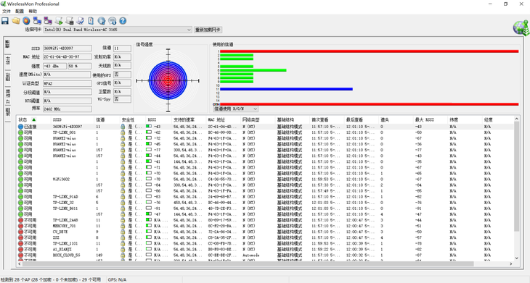Click the lock icon in WiFi3602 row
The height and width of the screenshot is (283, 530).
(x=123, y=179)
